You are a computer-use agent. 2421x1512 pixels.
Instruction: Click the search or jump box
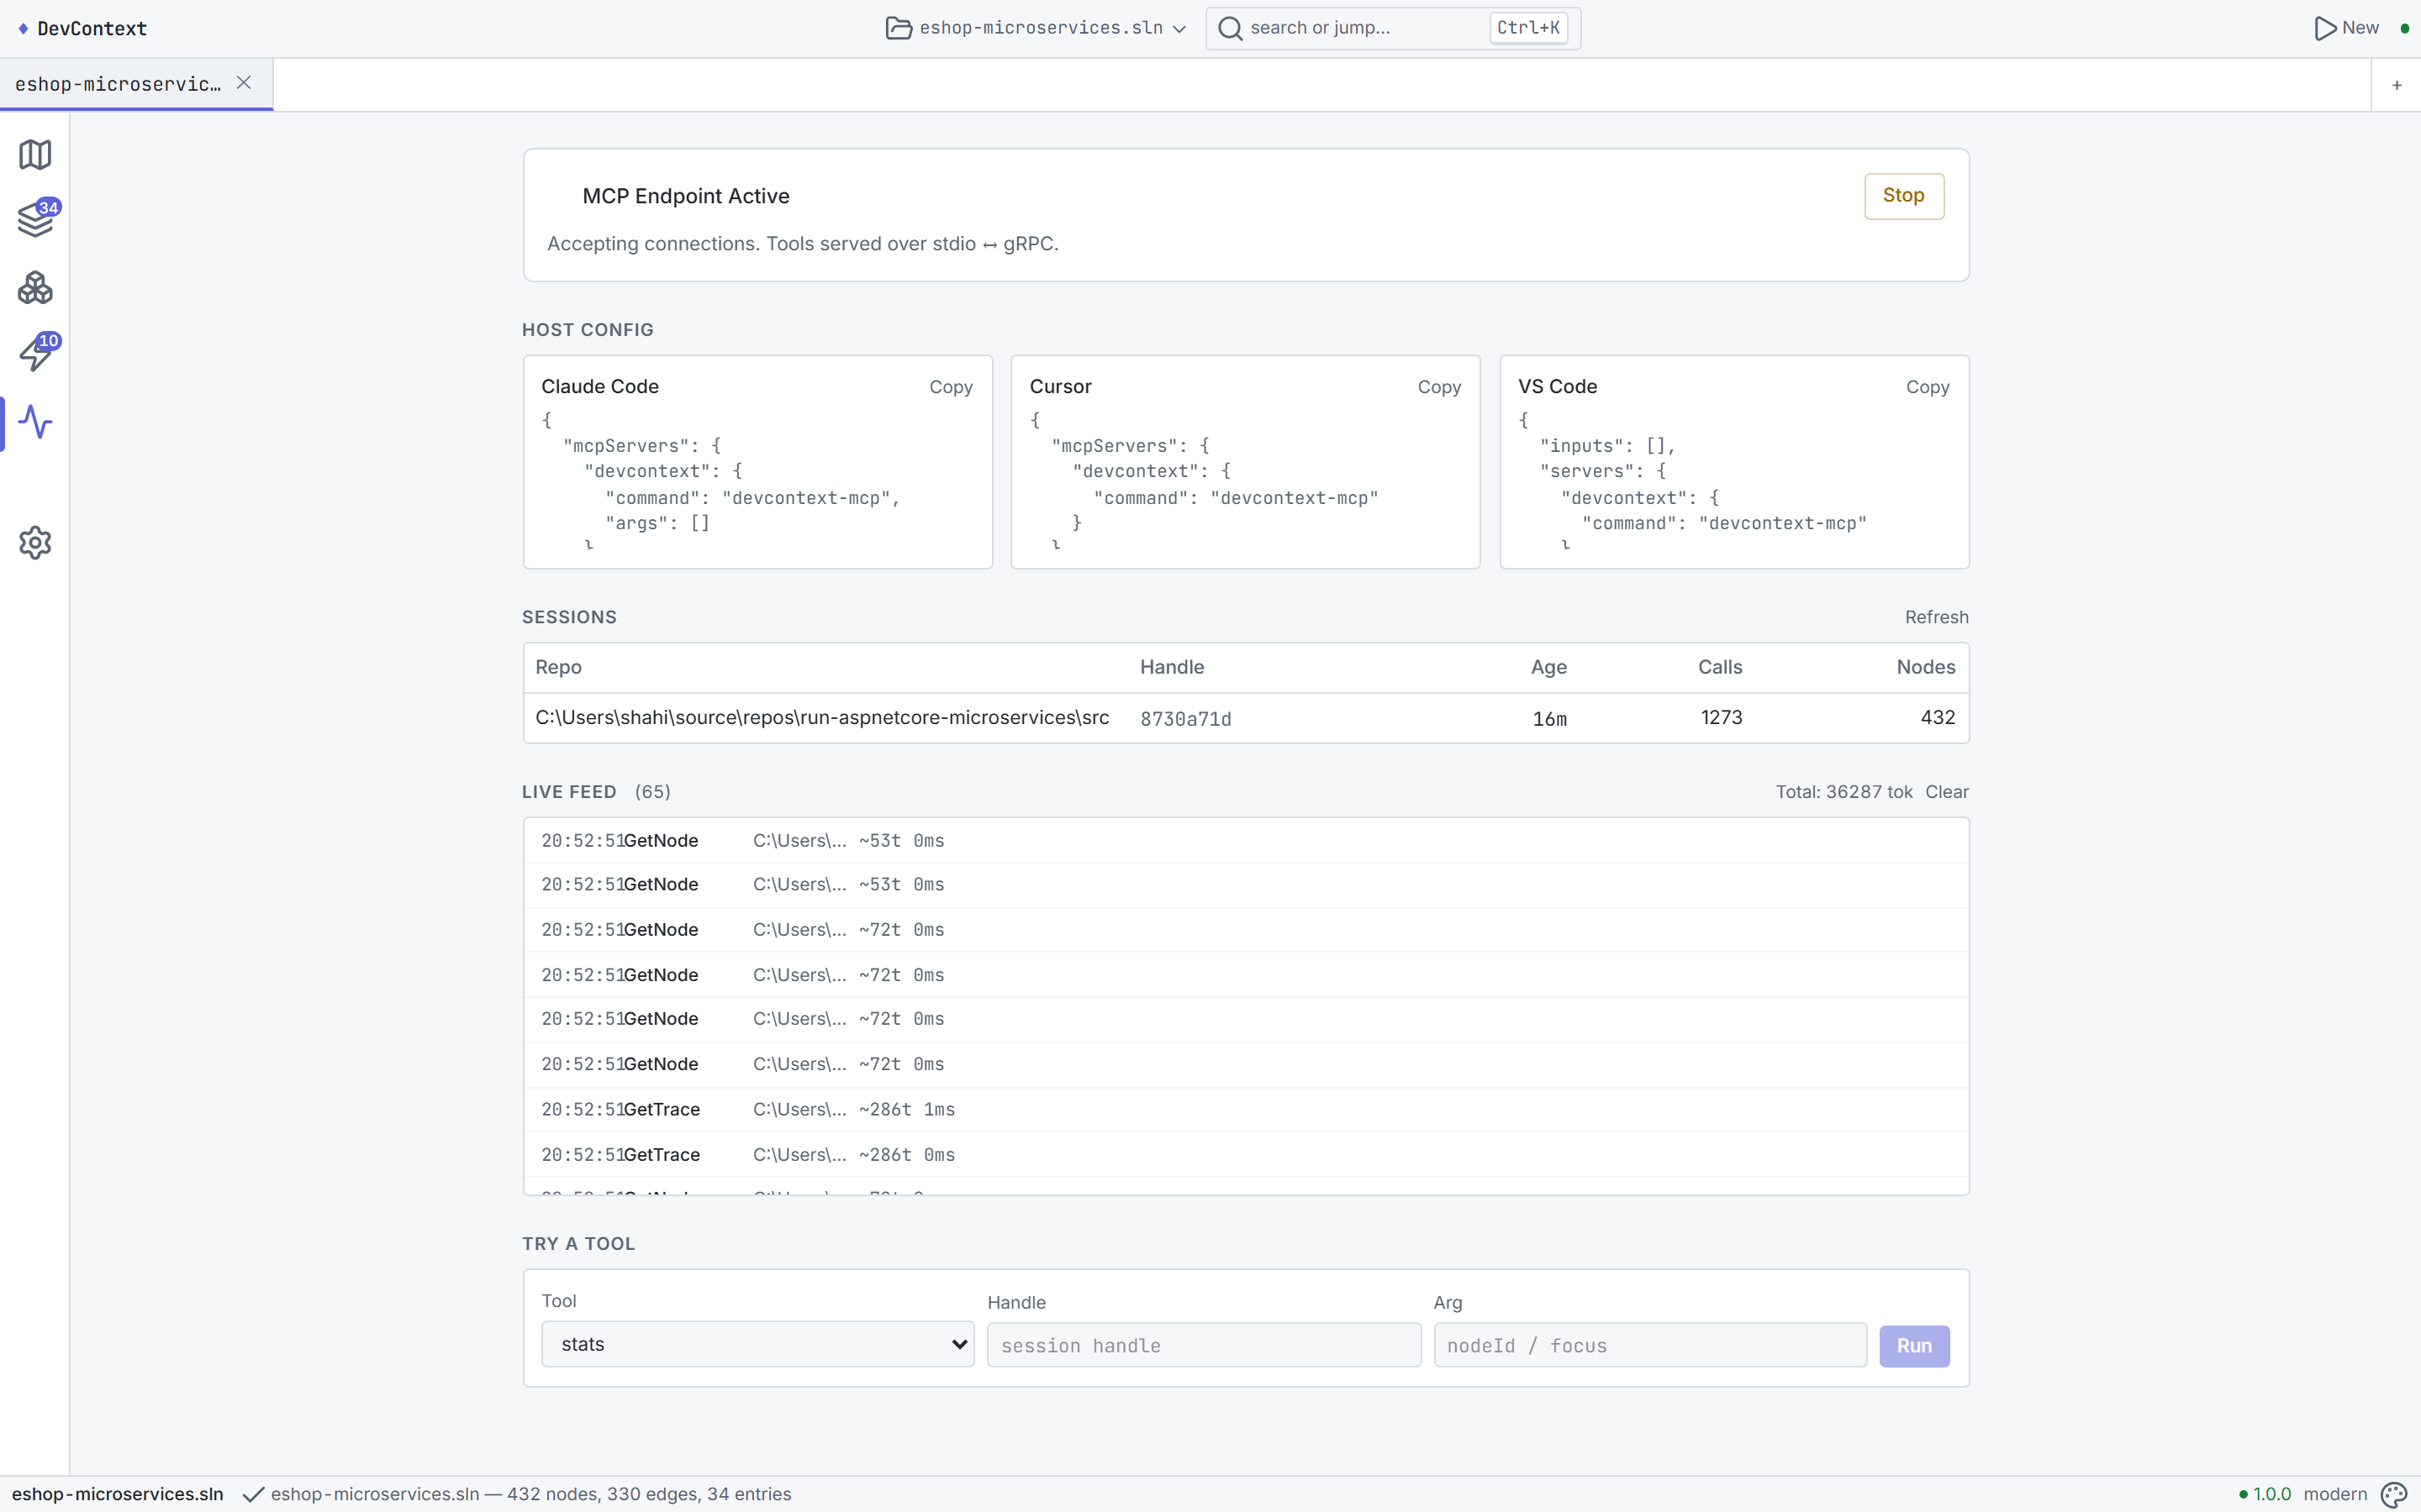click(x=1393, y=28)
